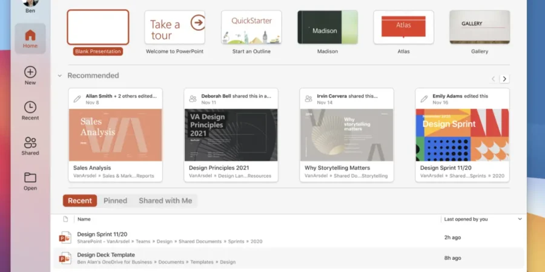Viewport: 545px width, 272px height.
Task: Click the Open folder icon in sidebar
Action: coord(30,177)
